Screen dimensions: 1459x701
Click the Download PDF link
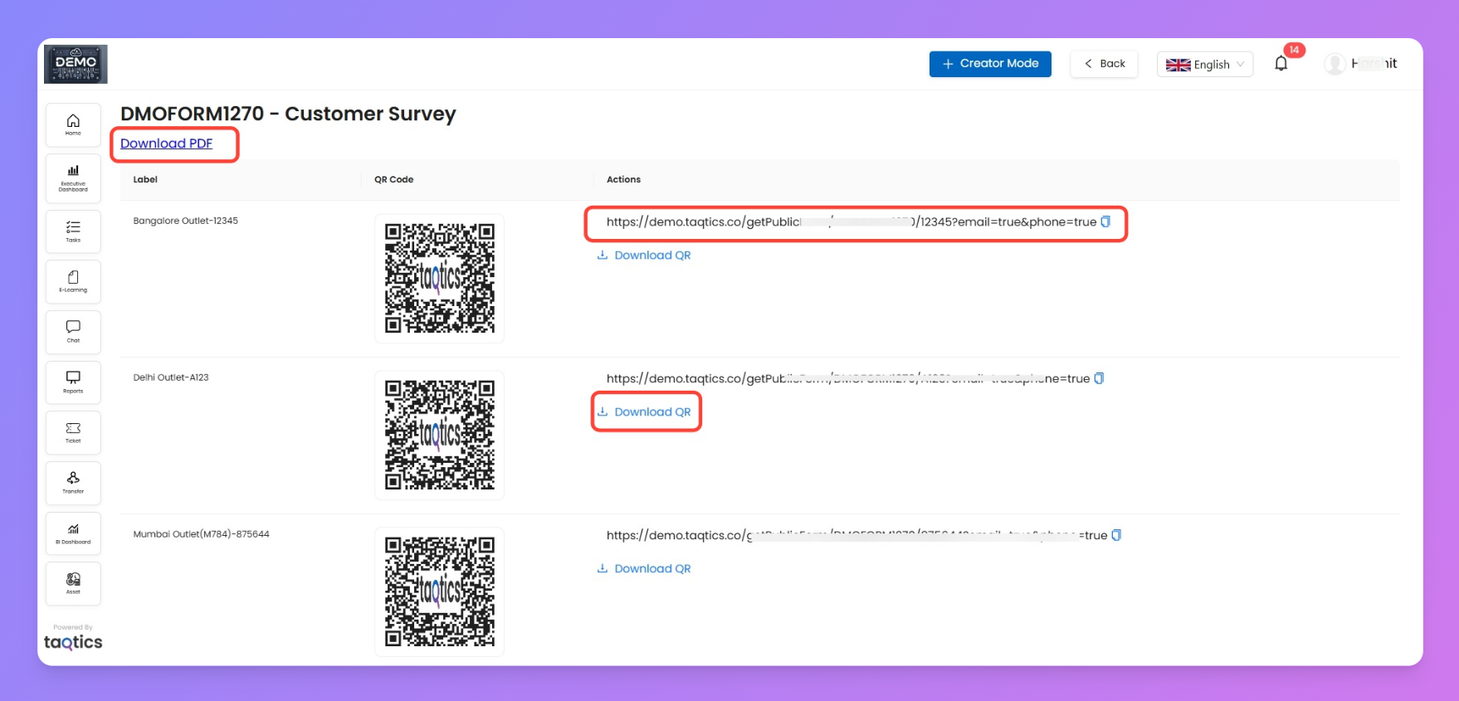click(x=166, y=144)
